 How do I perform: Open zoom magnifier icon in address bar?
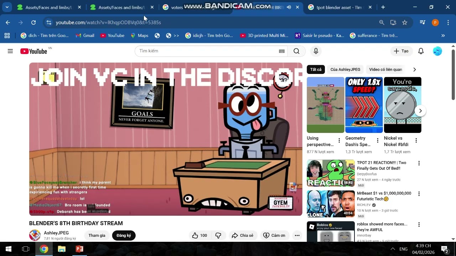pyautogui.click(x=382, y=22)
